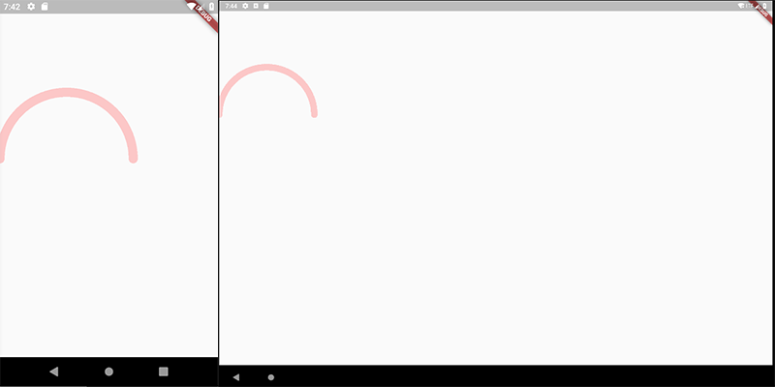Tap the home circle on the left portrait phone
This screenshot has height=387, width=775.
109,372
